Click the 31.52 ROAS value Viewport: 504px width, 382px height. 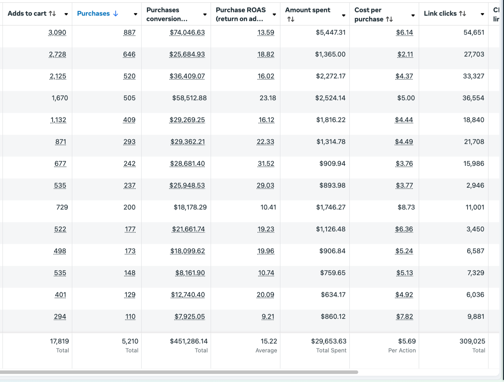pyautogui.click(x=266, y=164)
